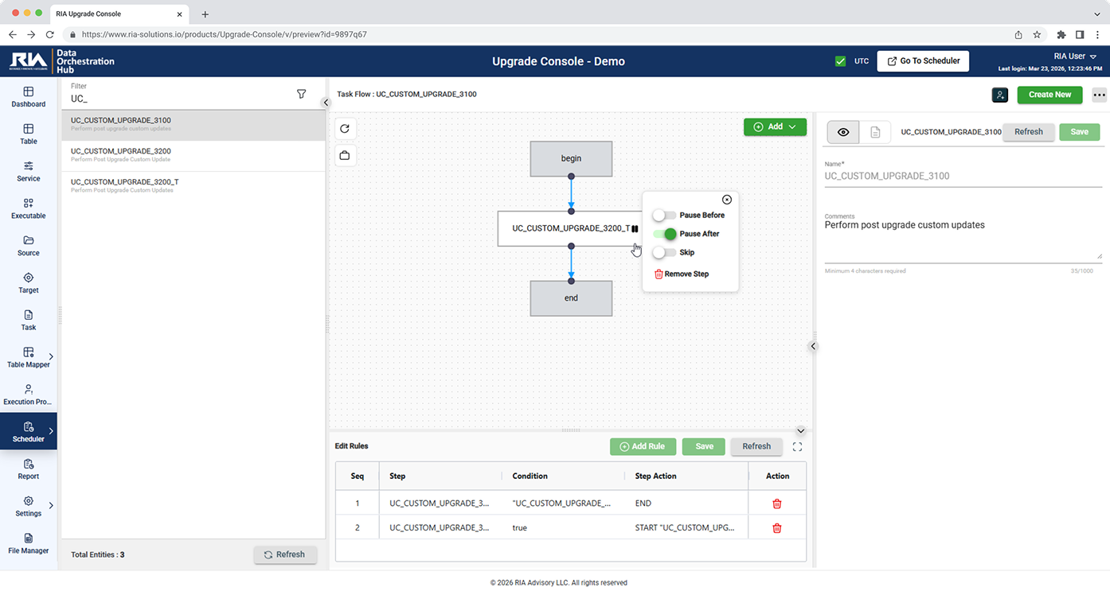Click Refresh in the Edit Rules panel
Viewport: 1110px width, 595px height.
pyautogui.click(x=756, y=447)
